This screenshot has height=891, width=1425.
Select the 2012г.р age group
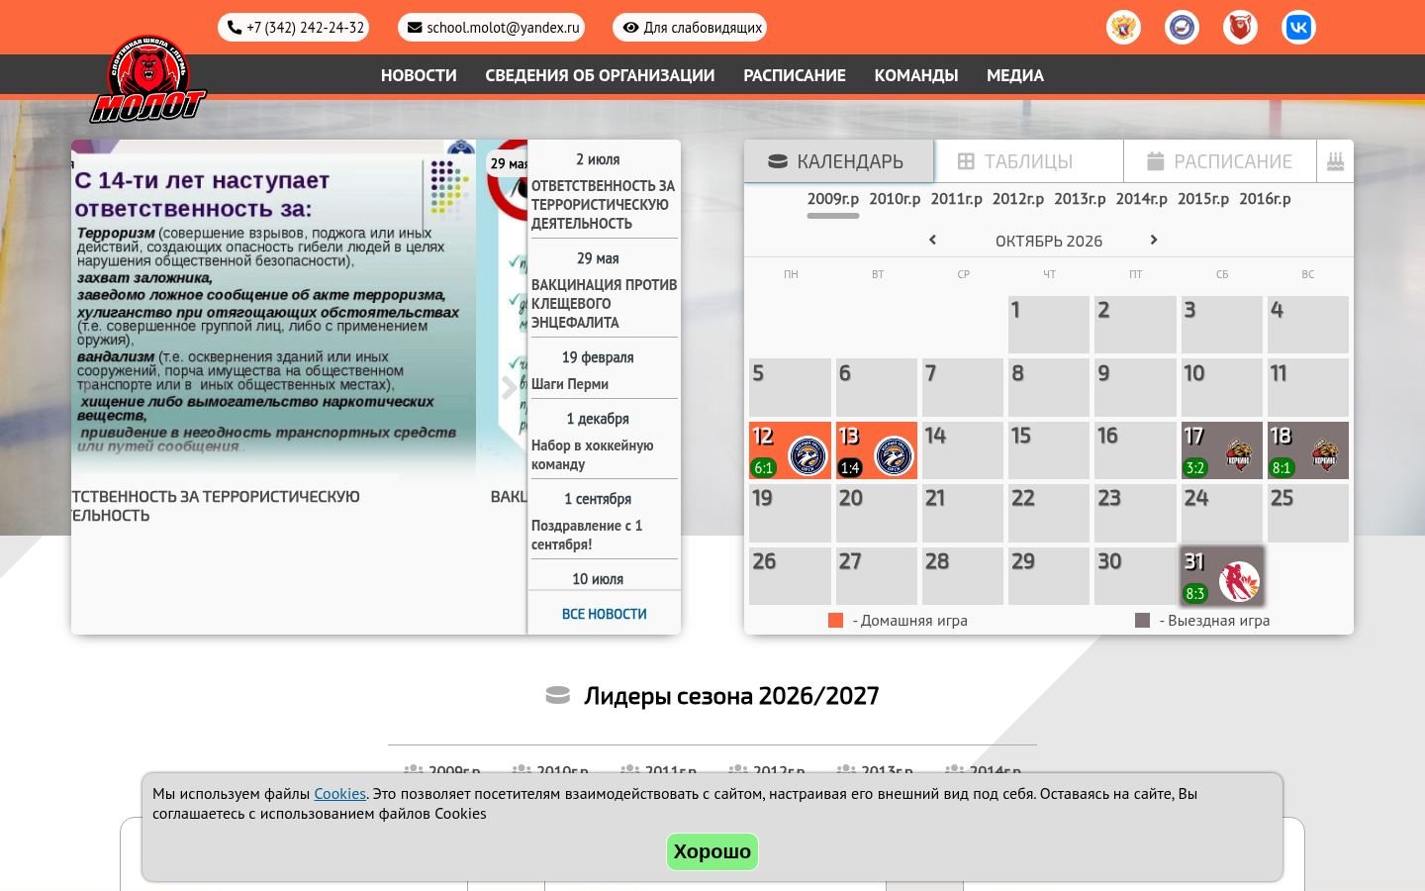point(1018,199)
